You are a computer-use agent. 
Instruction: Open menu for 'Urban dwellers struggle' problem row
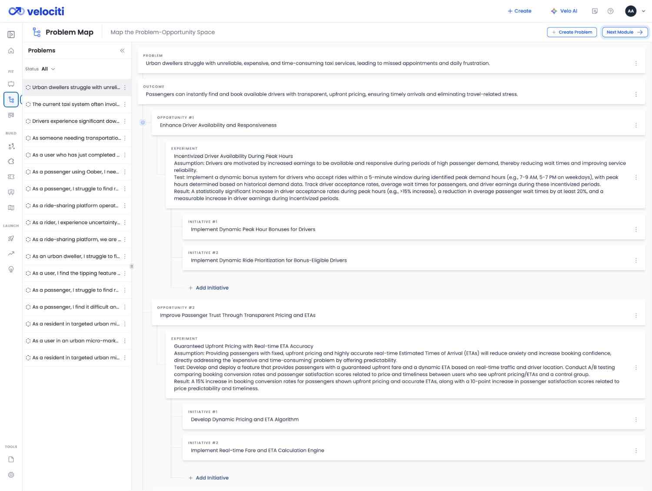pyautogui.click(x=125, y=87)
